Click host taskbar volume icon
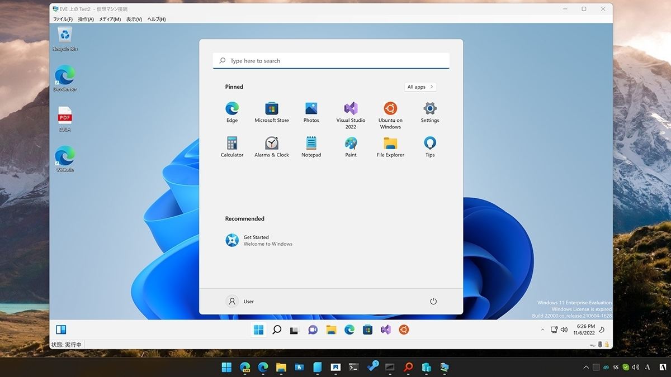Screen dimensions: 671x377 (636, 367)
